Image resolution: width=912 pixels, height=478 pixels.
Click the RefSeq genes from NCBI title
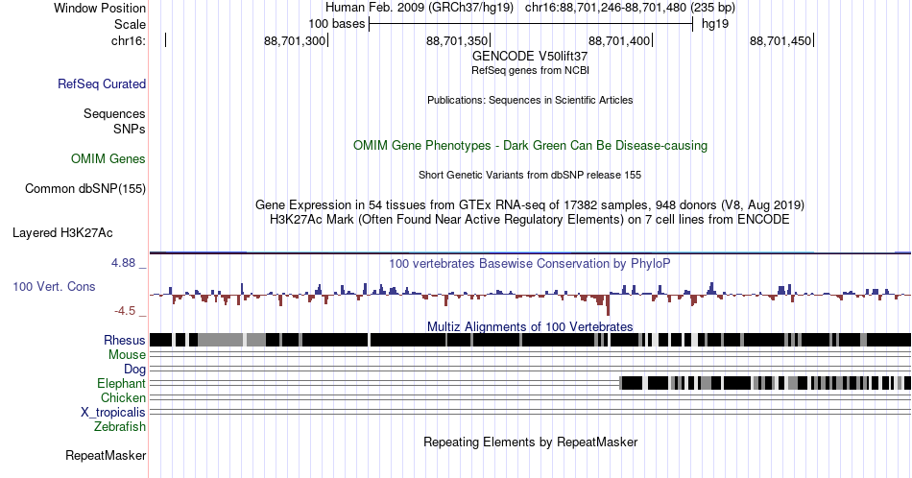(x=530, y=70)
